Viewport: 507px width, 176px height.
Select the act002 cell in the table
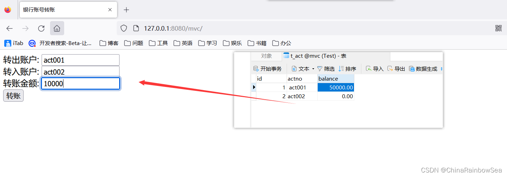pyautogui.click(x=302, y=96)
